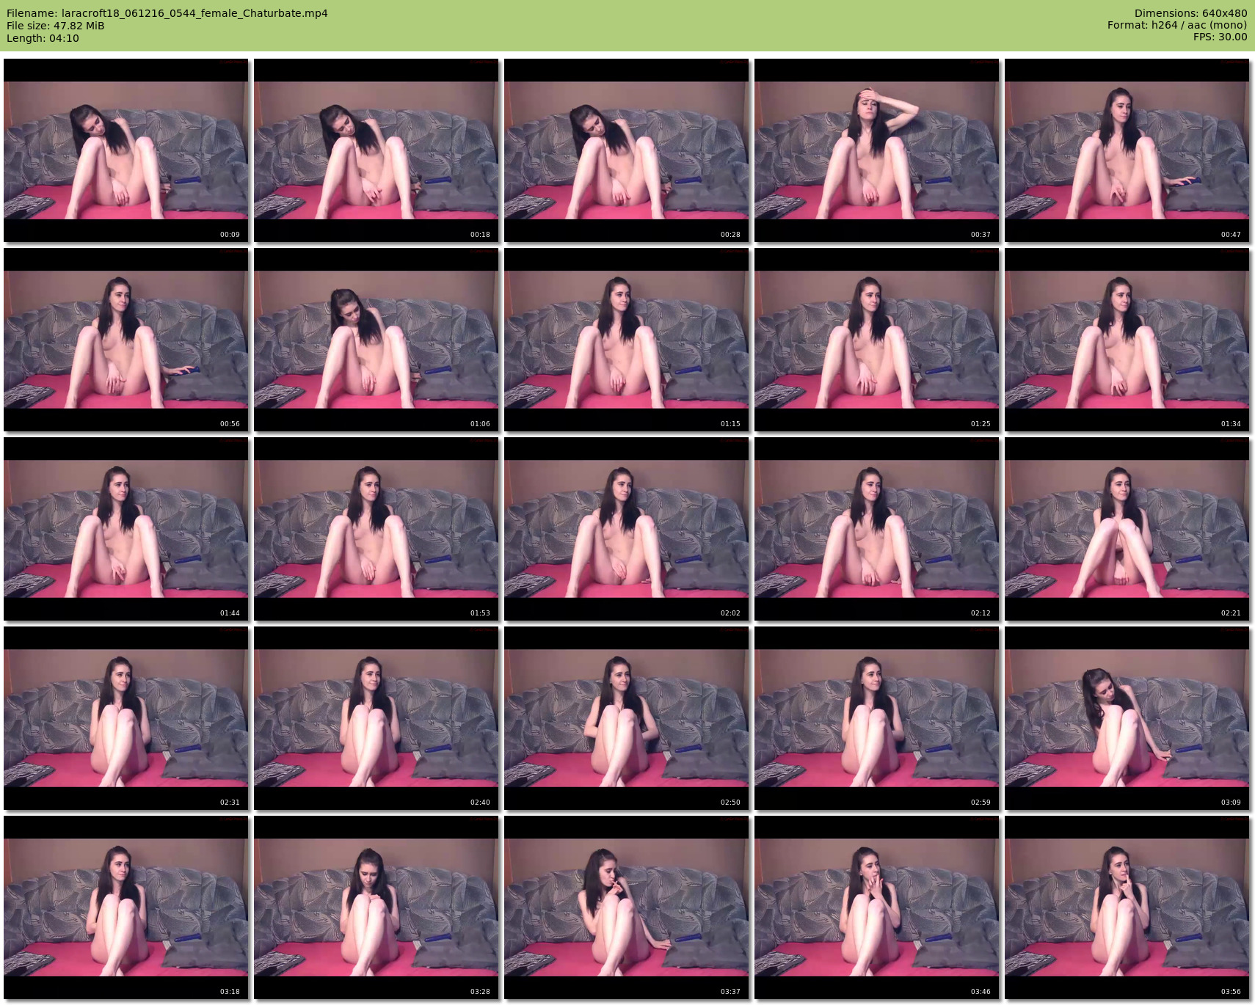Select the thumbnail labeled 01:15
The height and width of the screenshot is (1005, 1255).
click(626, 340)
